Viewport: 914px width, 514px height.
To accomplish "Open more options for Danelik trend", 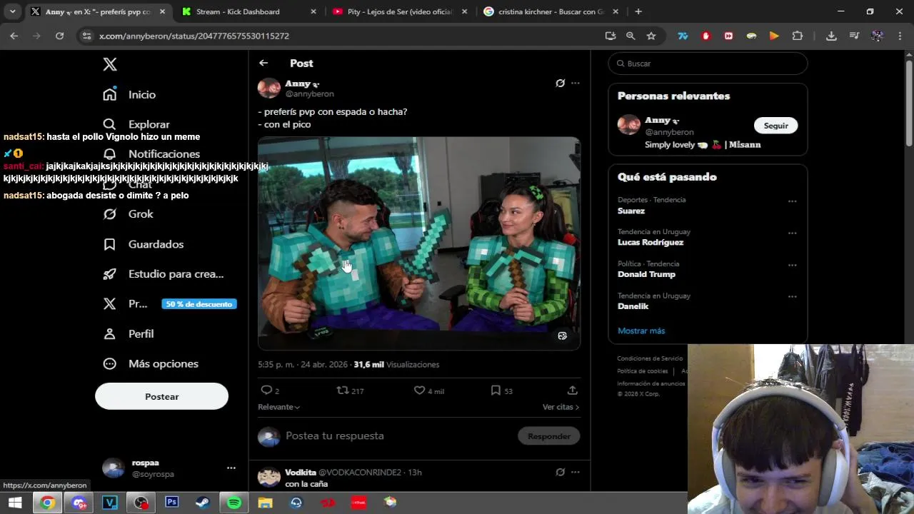I will click(792, 296).
